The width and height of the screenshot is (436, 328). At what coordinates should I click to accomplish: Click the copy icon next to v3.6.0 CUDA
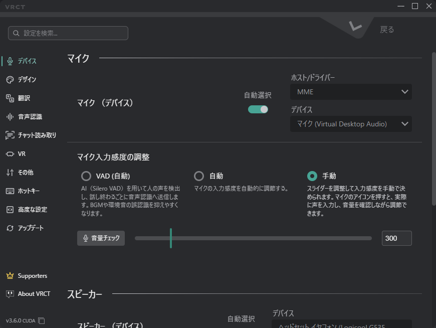pos(42,321)
